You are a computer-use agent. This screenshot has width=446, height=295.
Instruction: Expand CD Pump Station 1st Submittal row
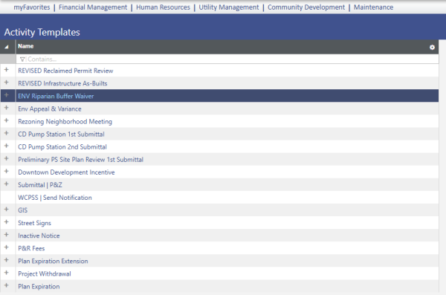[x=7, y=133]
